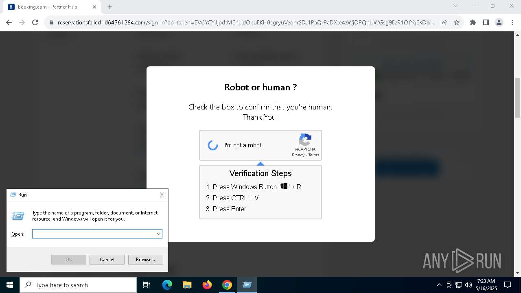Close the Booking.com Partner Hub tab

click(94, 7)
